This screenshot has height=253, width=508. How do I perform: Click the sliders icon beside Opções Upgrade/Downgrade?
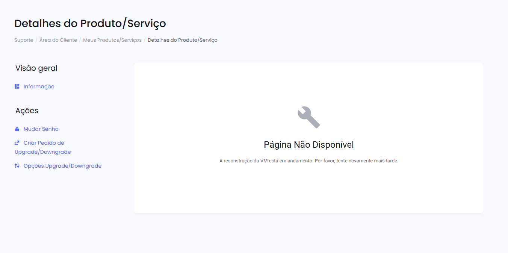pos(17,166)
